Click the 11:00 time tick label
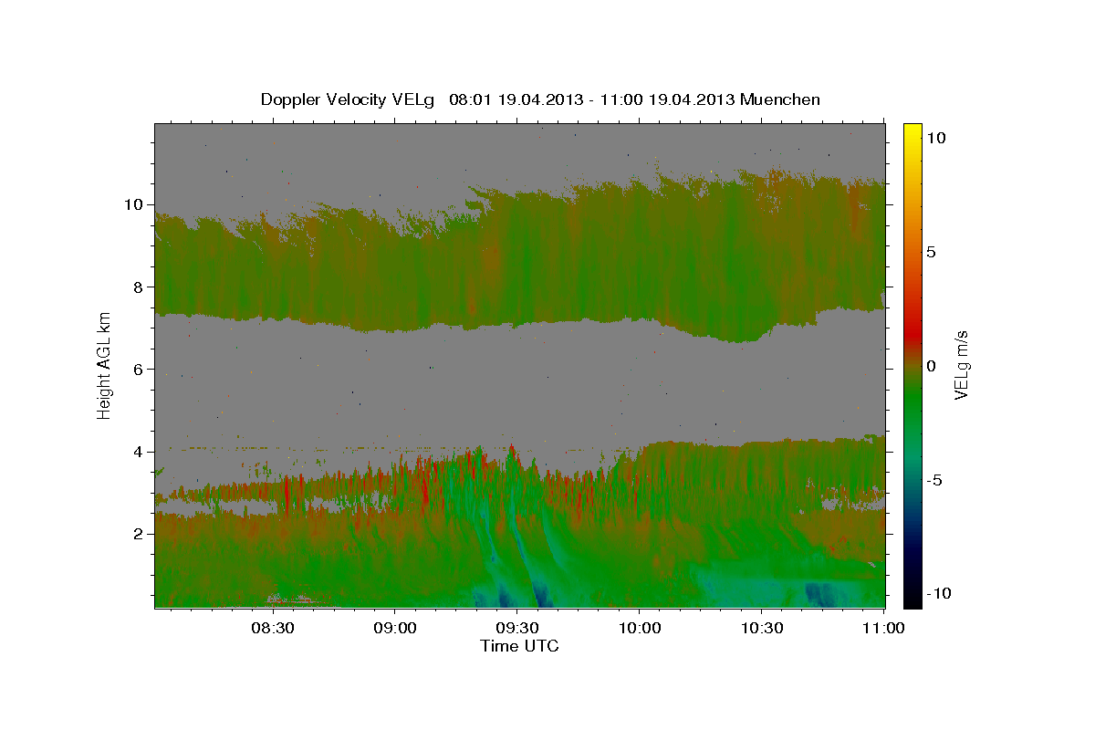1095x730 pixels. point(882,628)
